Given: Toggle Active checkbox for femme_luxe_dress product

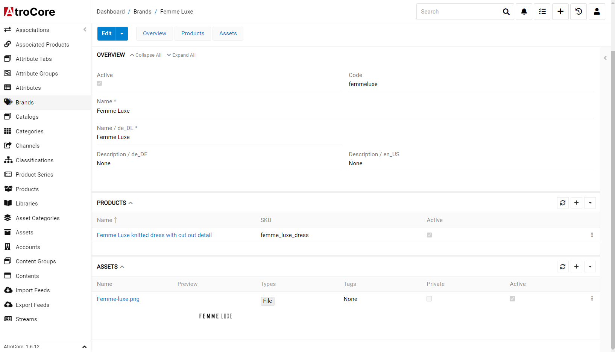Looking at the screenshot, I should [429, 235].
